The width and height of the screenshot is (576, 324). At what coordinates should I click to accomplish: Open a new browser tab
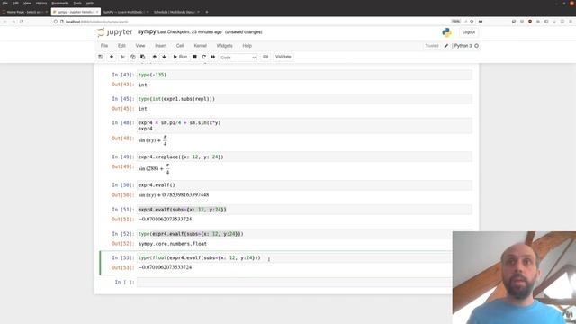[x=207, y=12]
